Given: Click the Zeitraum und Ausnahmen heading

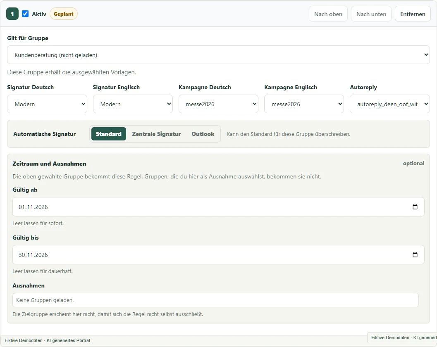Looking at the screenshot, I should [x=49, y=164].
